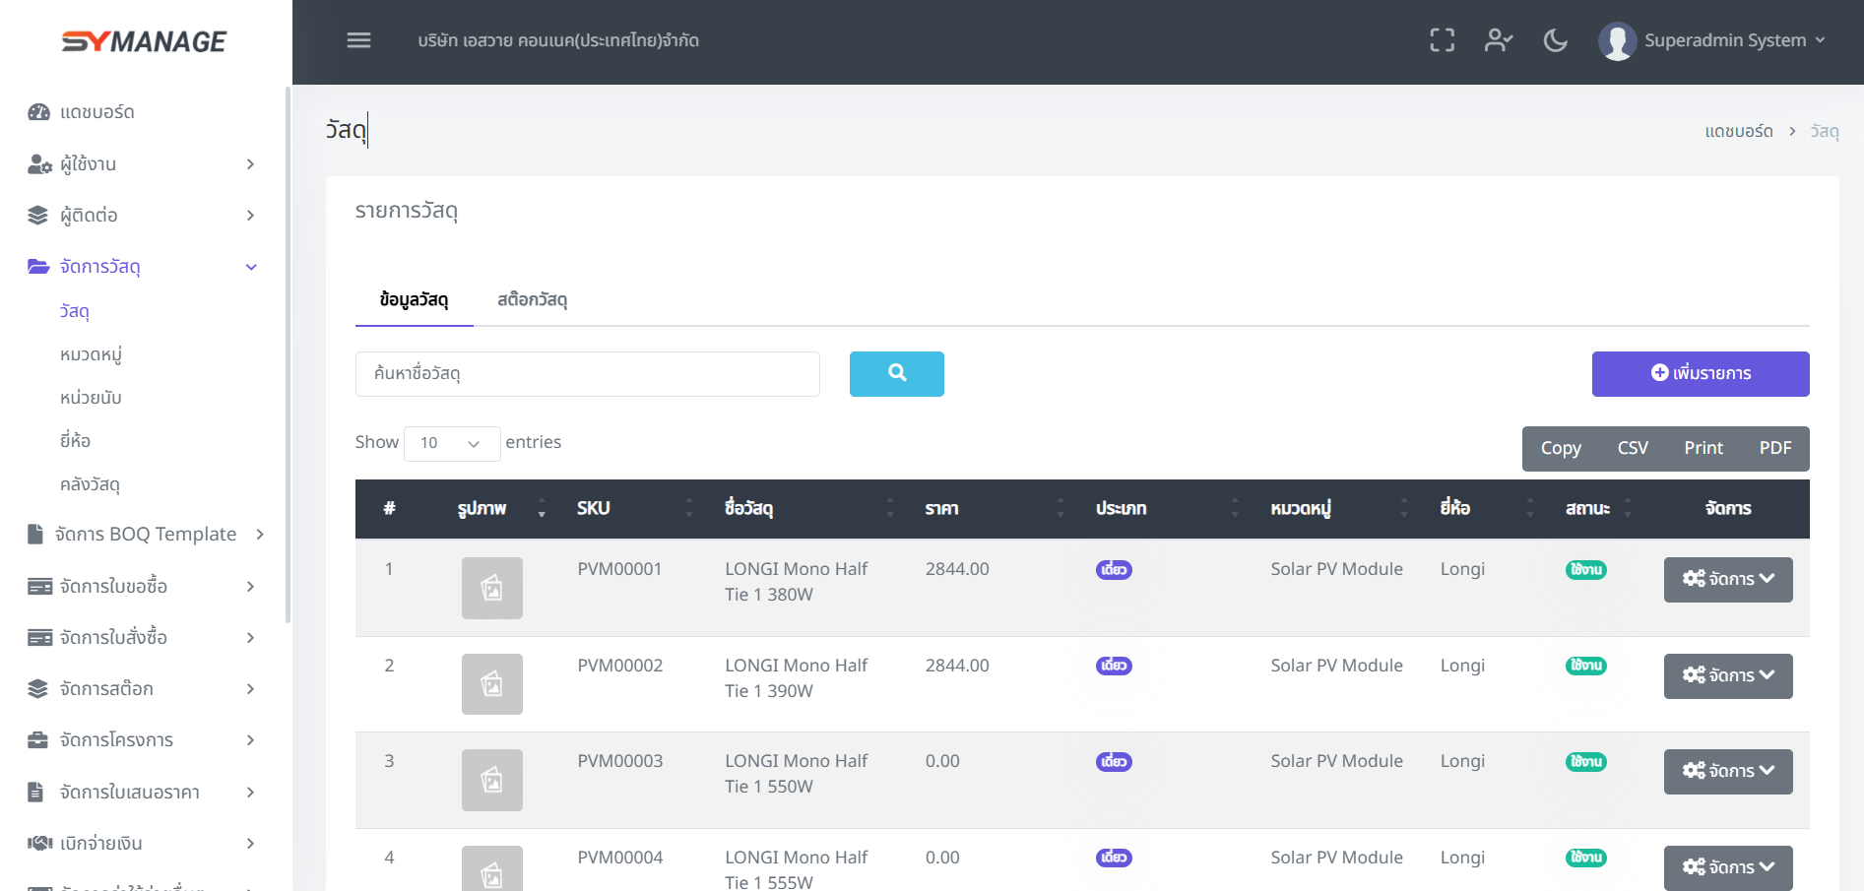Click the เพิ่มรายการ add item button
The image size is (1864, 891).
[1700, 373]
